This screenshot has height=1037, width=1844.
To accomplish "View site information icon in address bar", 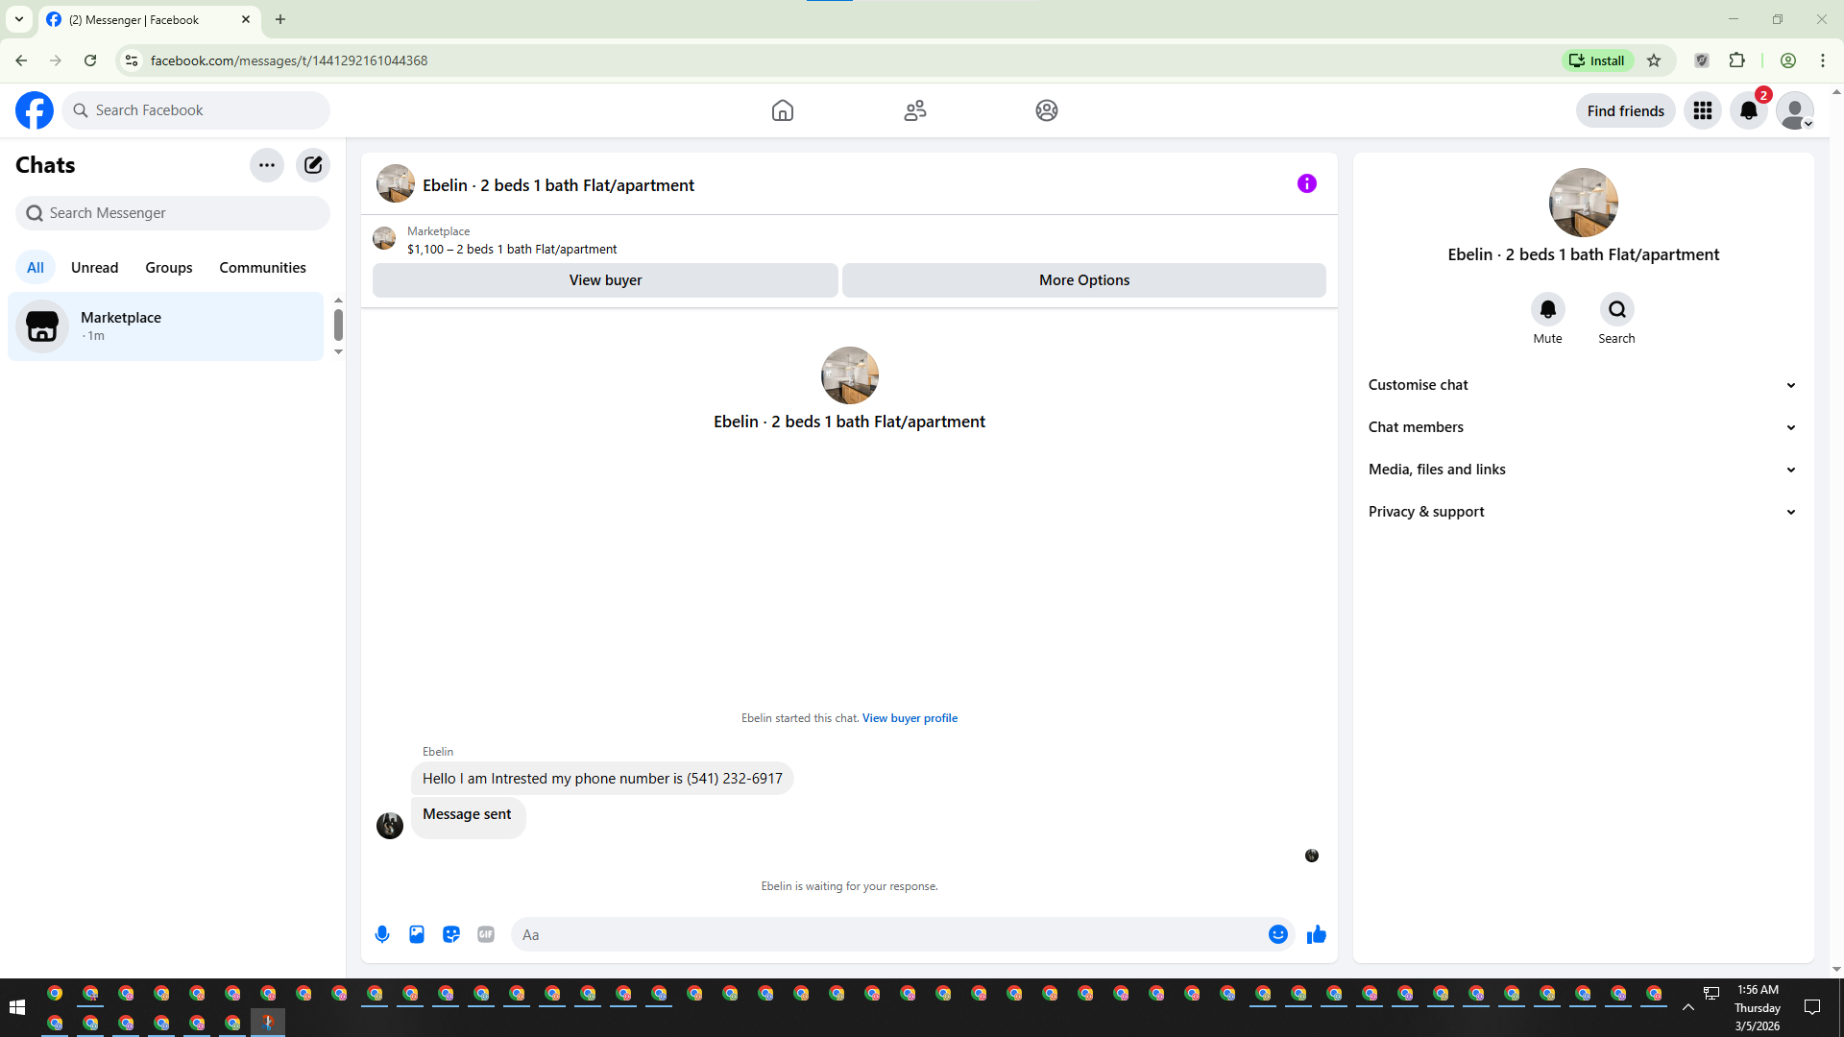I will point(132,60).
